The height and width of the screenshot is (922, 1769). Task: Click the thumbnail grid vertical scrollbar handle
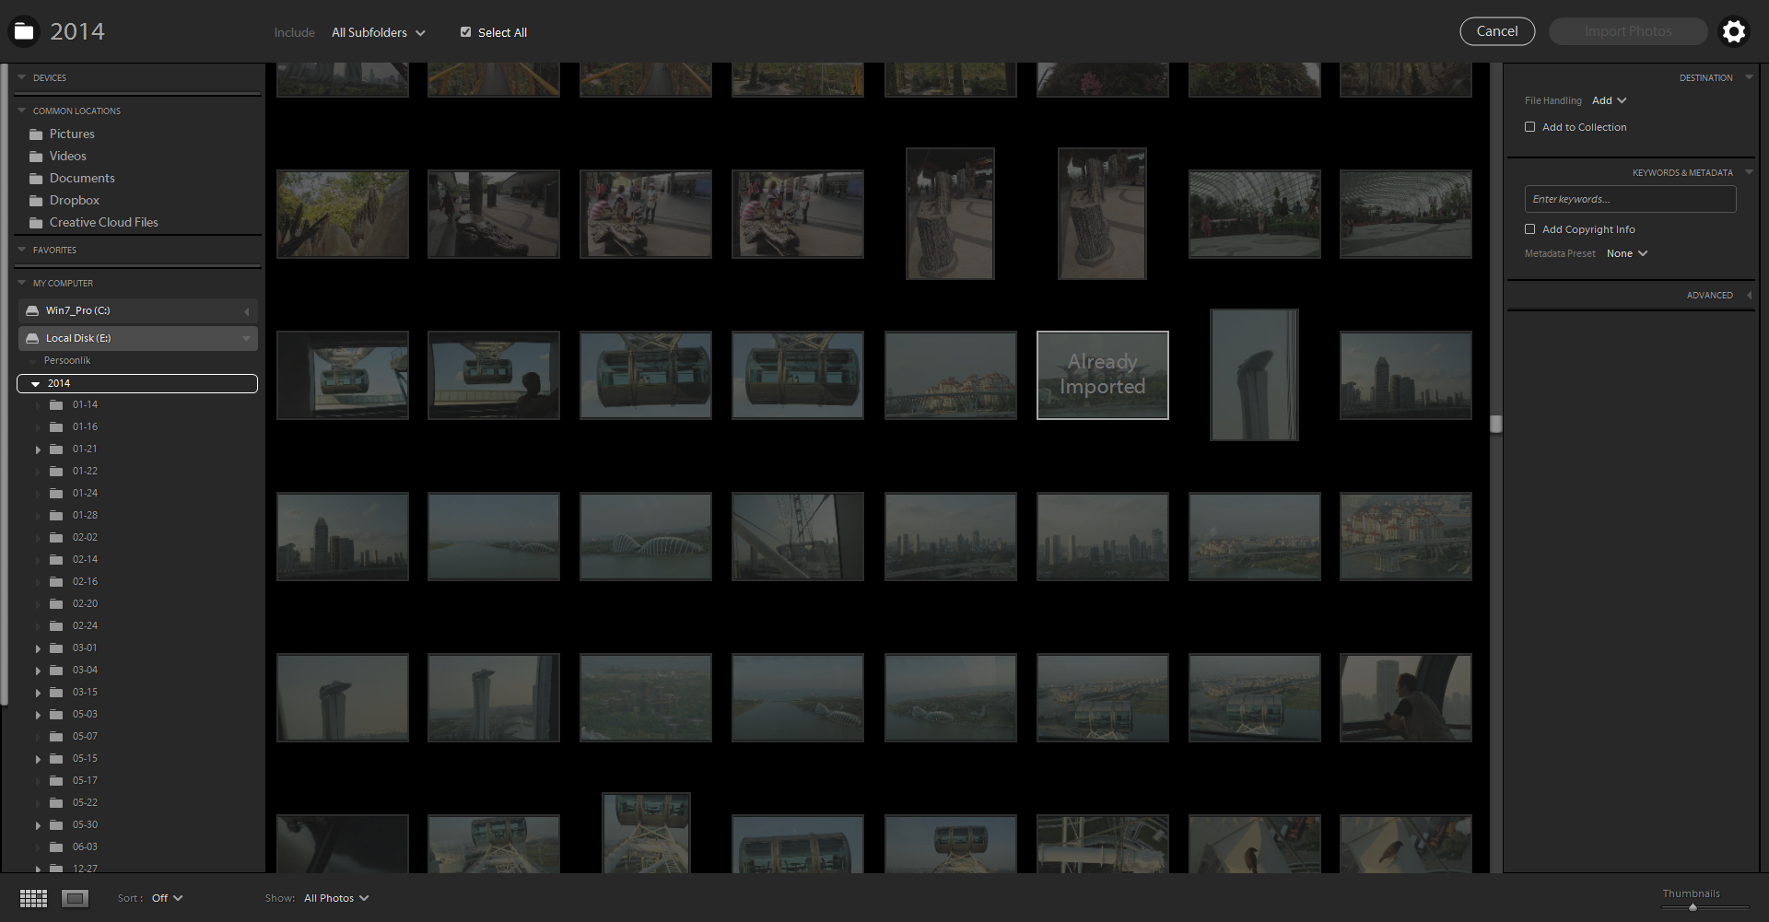[x=1496, y=424]
